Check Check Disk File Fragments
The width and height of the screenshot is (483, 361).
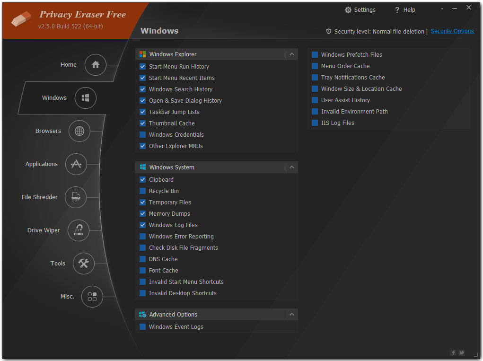click(142, 247)
